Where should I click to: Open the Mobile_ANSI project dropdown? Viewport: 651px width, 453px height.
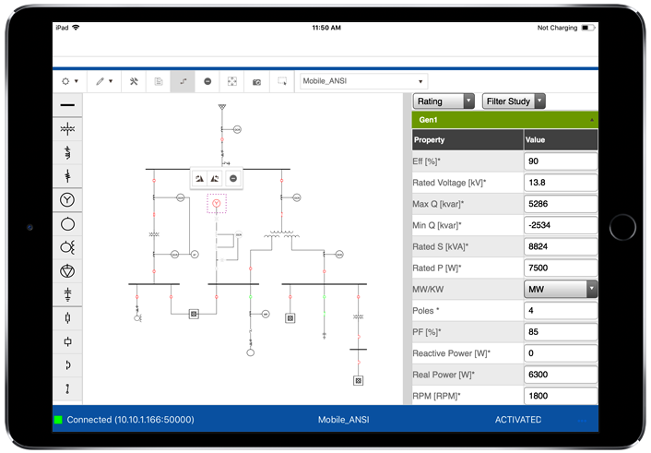click(x=363, y=81)
